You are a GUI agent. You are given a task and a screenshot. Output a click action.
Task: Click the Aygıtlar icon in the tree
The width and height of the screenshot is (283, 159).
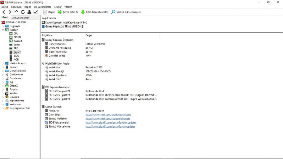tap(7, 89)
